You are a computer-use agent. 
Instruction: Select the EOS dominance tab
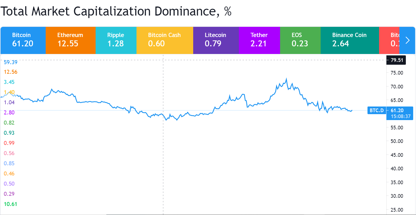coord(300,40)
